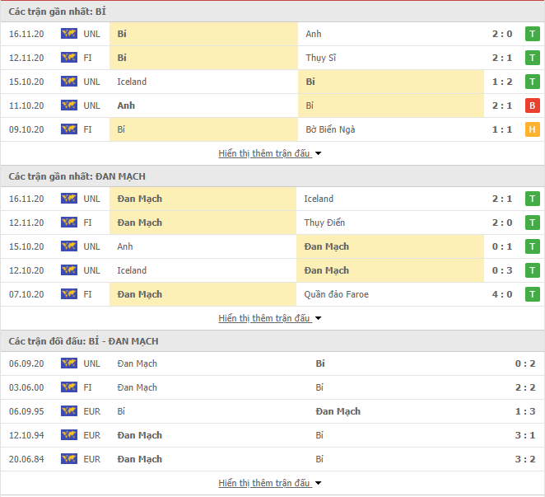The image size is (545, 497).
Task: Open the 12.10.94 Đan Mạch vs Bỉ 3:1 match
Action: (272, 435)
